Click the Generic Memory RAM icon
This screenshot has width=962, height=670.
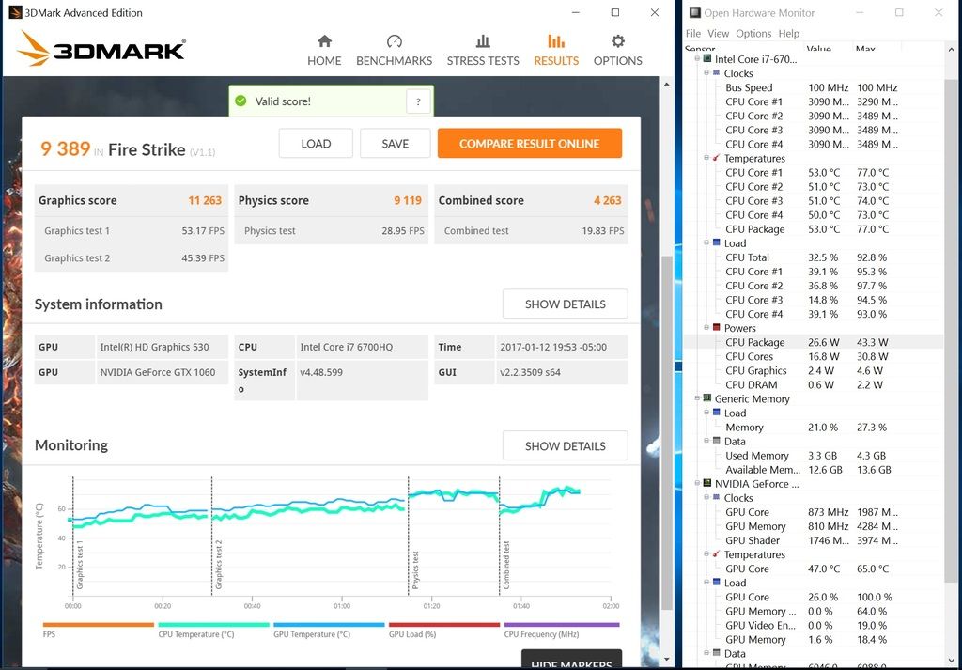tap(706, 398)
